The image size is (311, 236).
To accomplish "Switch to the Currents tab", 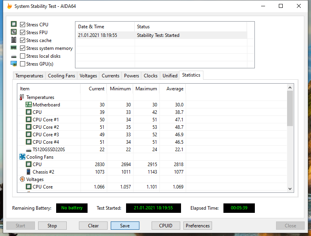I will click(110, 76).
